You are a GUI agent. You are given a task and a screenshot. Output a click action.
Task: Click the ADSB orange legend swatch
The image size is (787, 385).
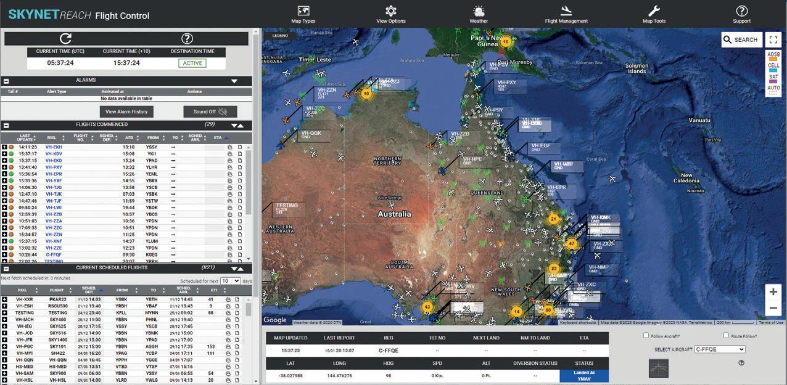pyautogui.click(x=773, y=60)
